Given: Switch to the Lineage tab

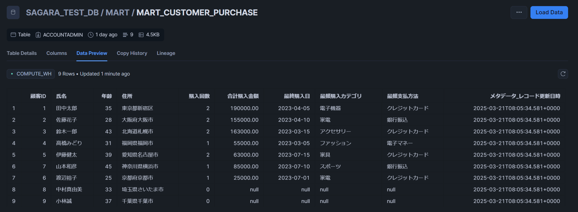Looking at the screenshot, I should [166, 53].
